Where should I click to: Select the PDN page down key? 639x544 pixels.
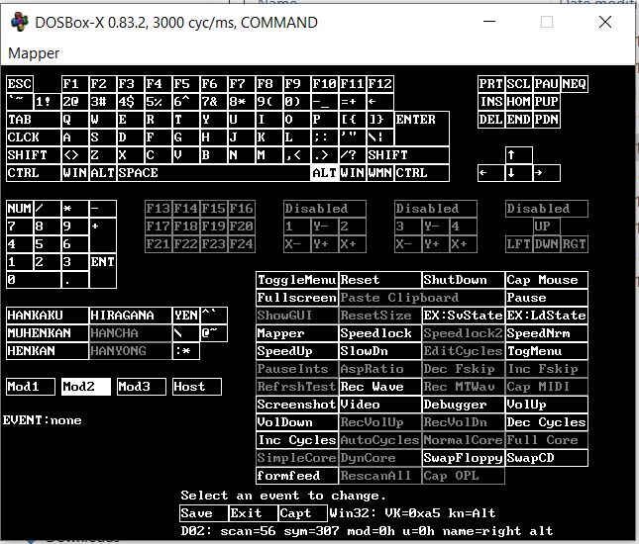coord(547,120)
